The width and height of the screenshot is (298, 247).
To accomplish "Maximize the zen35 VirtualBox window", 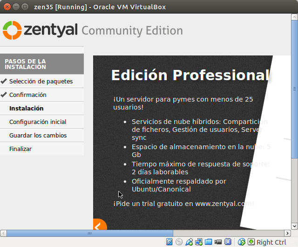I will click(x=25, y=7).
